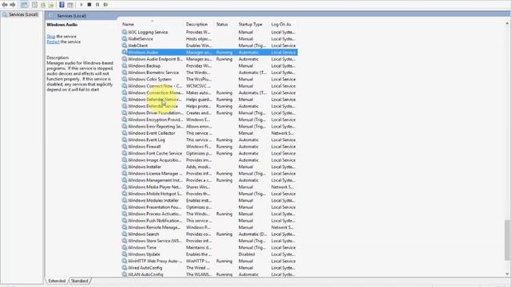Select the Windows Error Reporting Service row
Image resolution: width=511 pixels, height=287 pixels.
tap(209, 126)
